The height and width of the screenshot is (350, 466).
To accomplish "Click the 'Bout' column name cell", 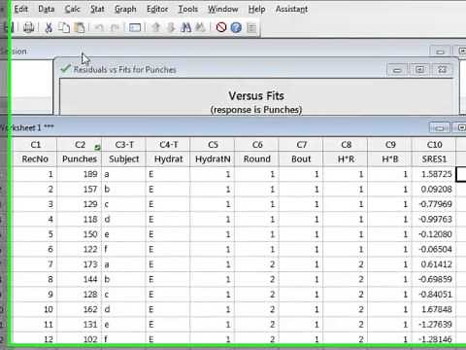I will click(x=301, y=159).
